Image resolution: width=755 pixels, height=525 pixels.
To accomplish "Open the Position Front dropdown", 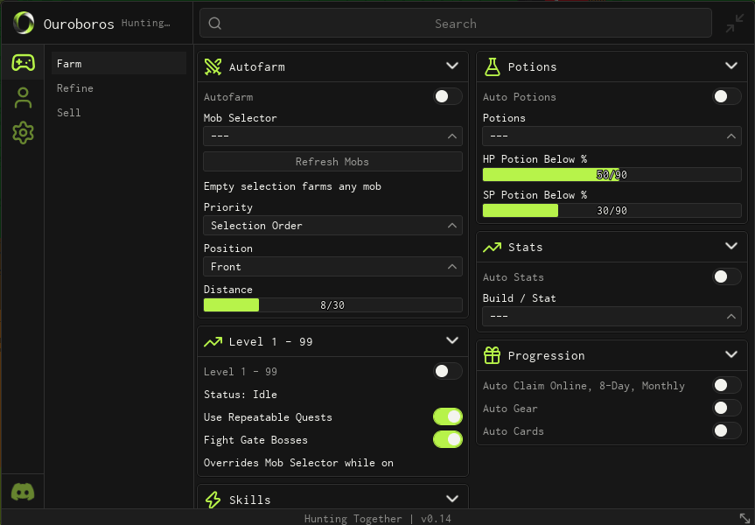I will click(x=332, y=267).
